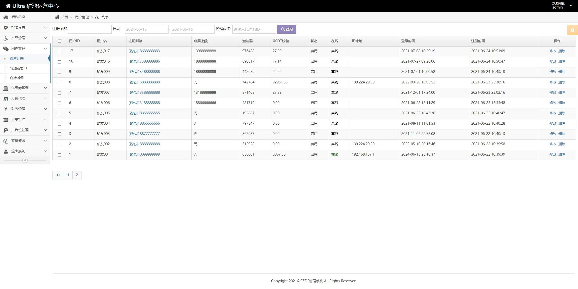Open the admin account dropdown arrow

tap(570, 6)
